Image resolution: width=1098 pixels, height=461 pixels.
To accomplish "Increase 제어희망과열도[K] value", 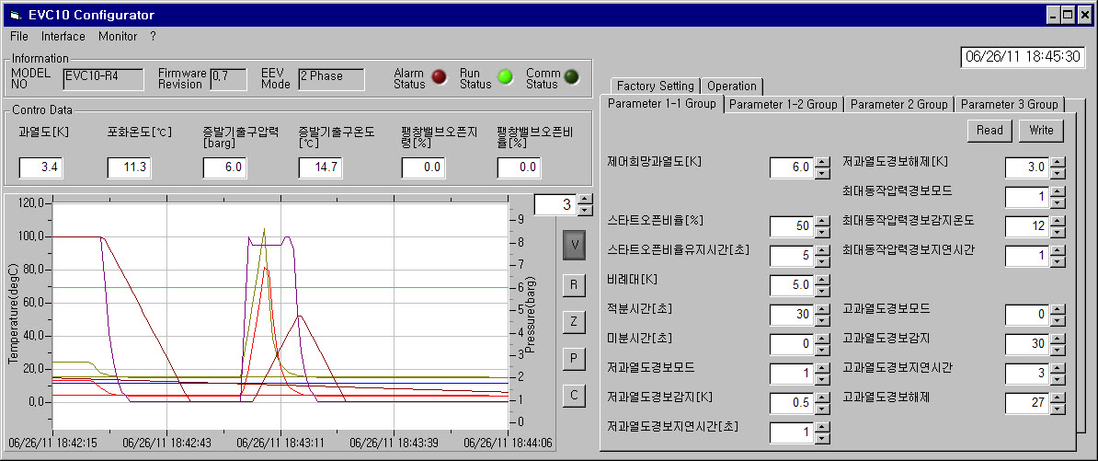I will [x=823, y=162].
